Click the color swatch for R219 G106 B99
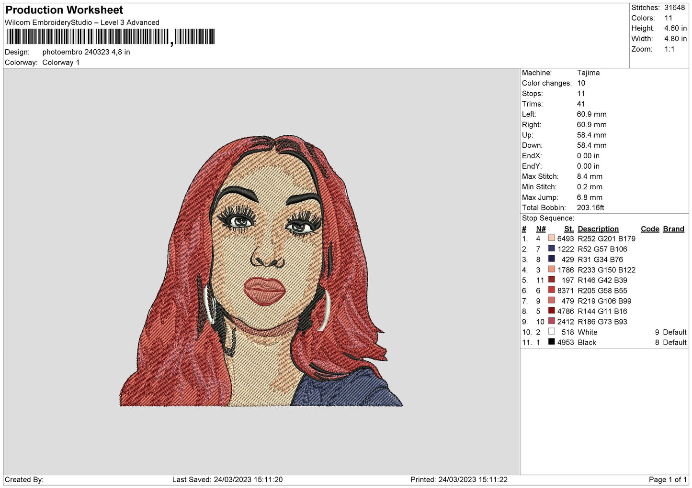The height and width of the screenshot is (488, 692). click(x=551, y=301)
